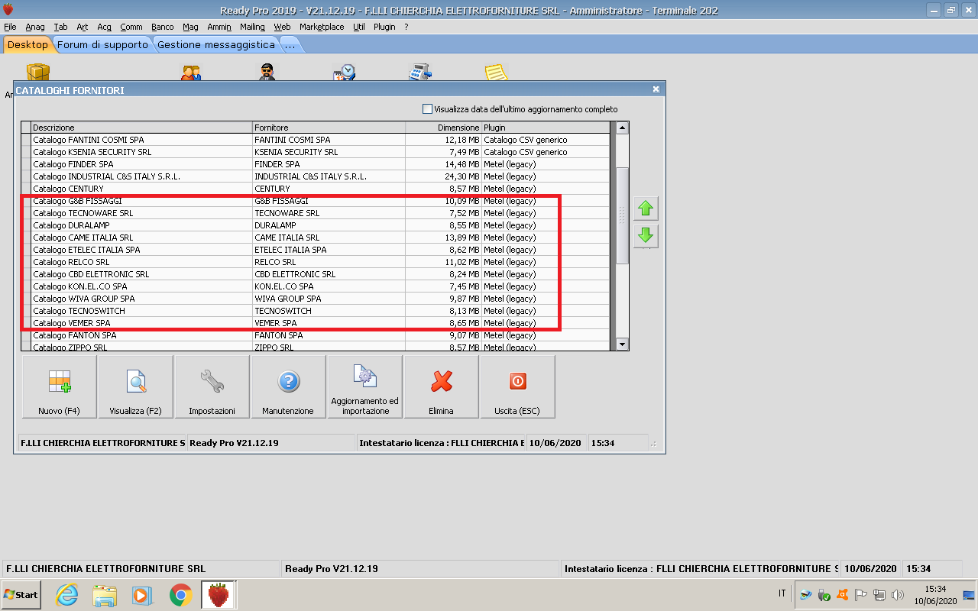Click the man with sunglasses desktop icon
The height and width of the screenshot is (611, 978).
point(267,73)
